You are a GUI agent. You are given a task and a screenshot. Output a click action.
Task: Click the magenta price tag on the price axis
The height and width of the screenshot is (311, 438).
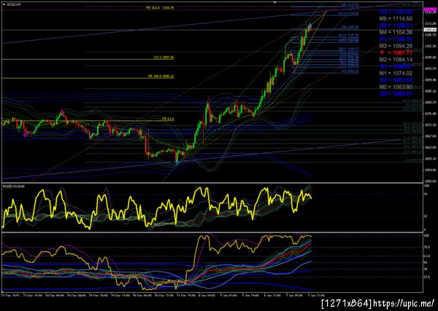(x=431, y=9)
